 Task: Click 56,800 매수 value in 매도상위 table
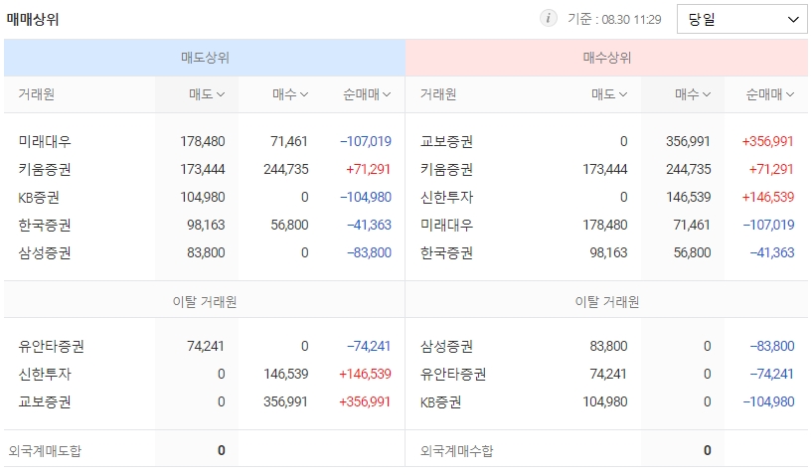click(x=289, y=226)
